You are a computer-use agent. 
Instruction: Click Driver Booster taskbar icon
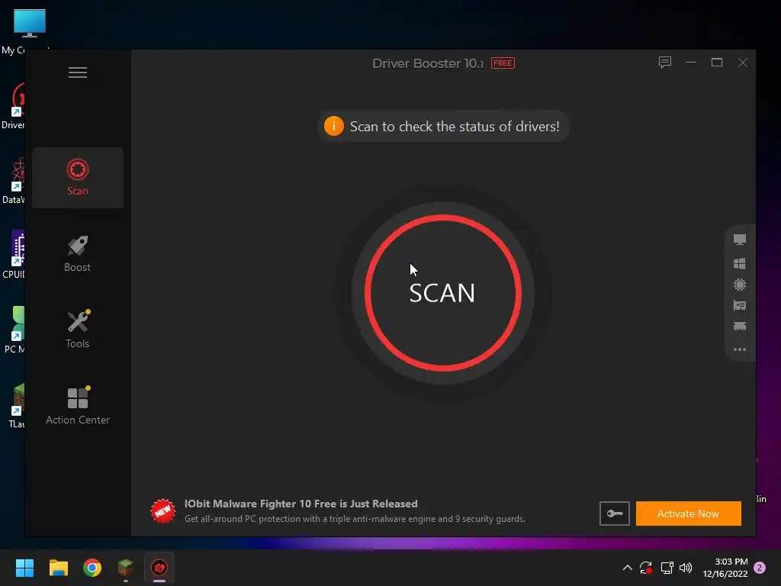pyautogui.click(x=159, y=568)
